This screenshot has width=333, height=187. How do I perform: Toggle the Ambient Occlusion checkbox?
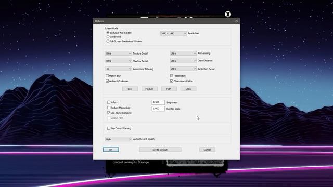tap(107, 81)
